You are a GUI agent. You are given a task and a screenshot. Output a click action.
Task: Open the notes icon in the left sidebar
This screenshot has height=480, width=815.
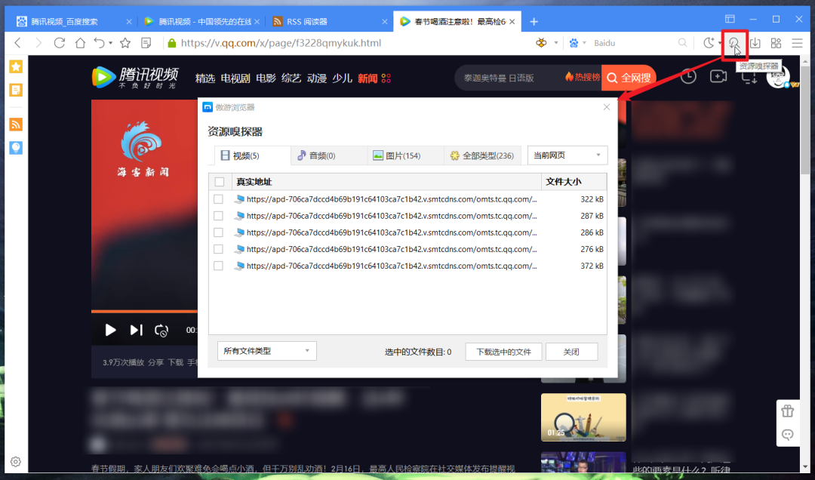click(x=16, y=90)
